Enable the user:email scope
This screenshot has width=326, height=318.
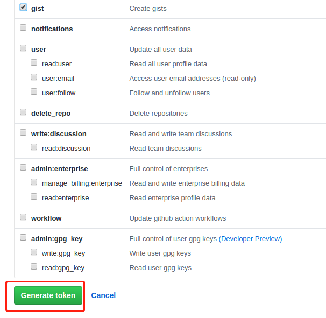pyautogui.click(x=34, y=77)
